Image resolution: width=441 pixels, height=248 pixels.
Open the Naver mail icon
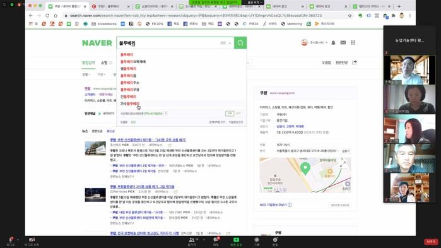[x=343, y=43]
